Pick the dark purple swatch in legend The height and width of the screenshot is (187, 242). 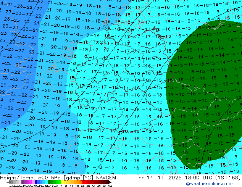tap(23, 182)
